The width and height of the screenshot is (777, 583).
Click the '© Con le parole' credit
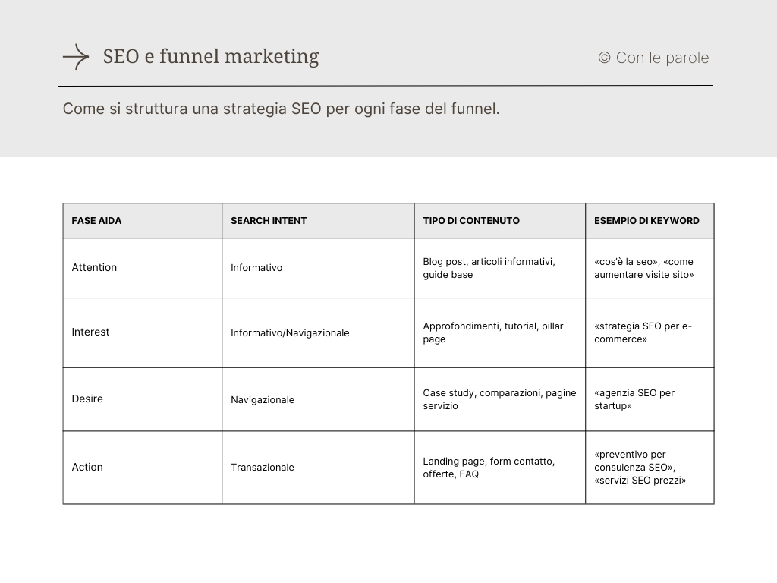point(653,58)
